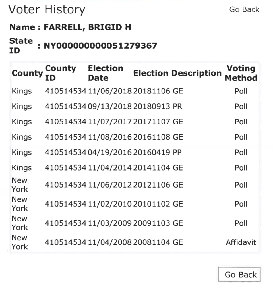Click the Voter History heading
The image size is (275, 291).
47,10
